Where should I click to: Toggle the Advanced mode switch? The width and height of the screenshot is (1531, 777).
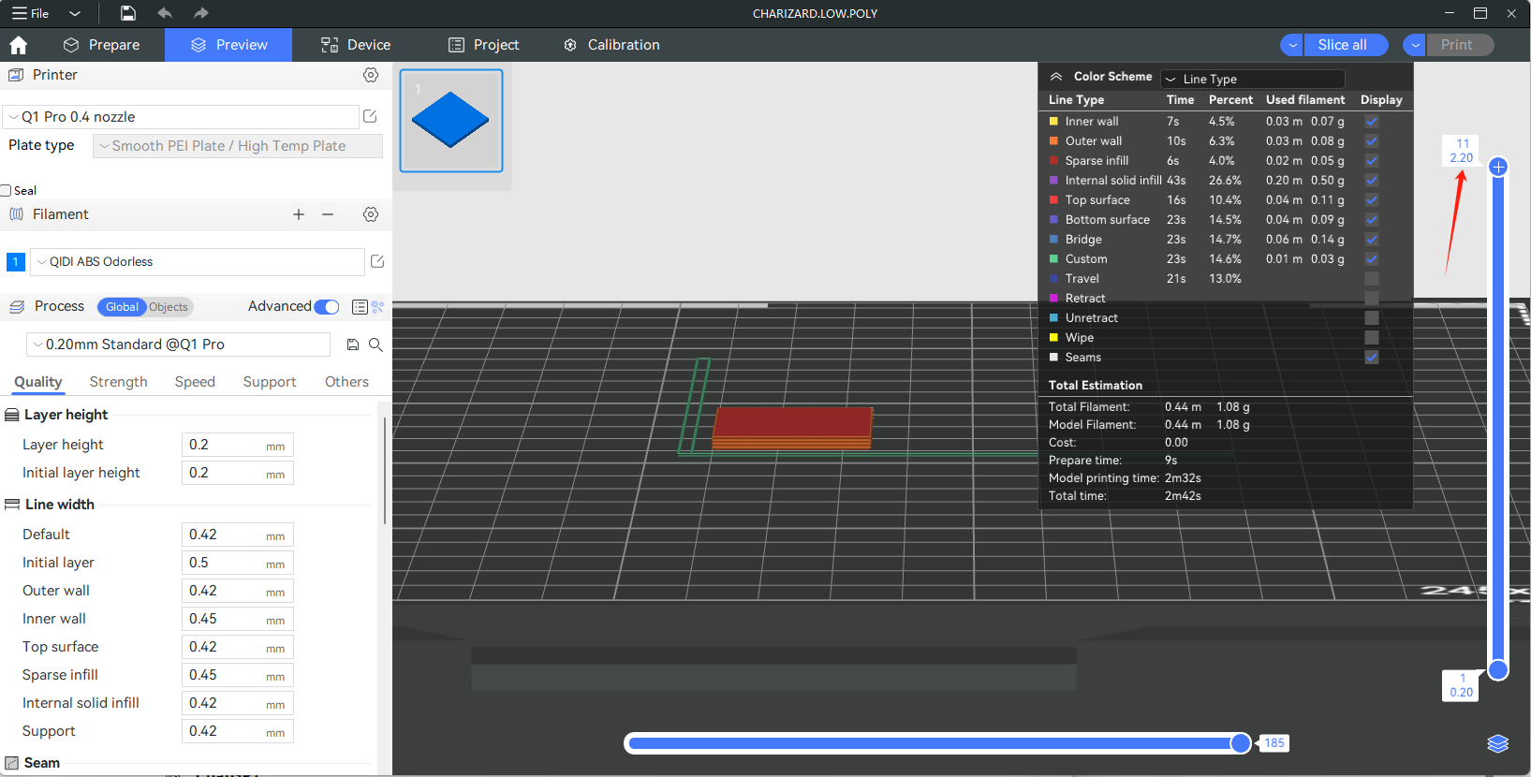[326, 307]
